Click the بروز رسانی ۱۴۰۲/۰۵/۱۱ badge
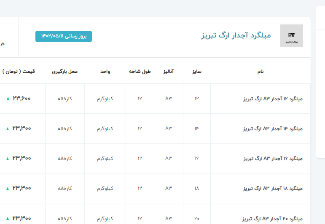The height and width of the screenshot is (224, 325). [x=63, y=37]
